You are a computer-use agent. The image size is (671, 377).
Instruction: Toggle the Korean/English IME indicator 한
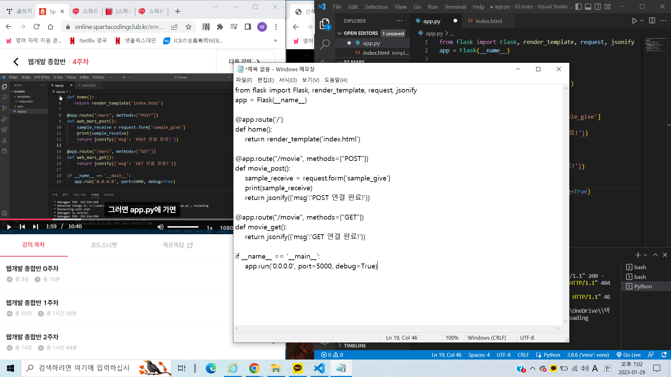(608, 368)
